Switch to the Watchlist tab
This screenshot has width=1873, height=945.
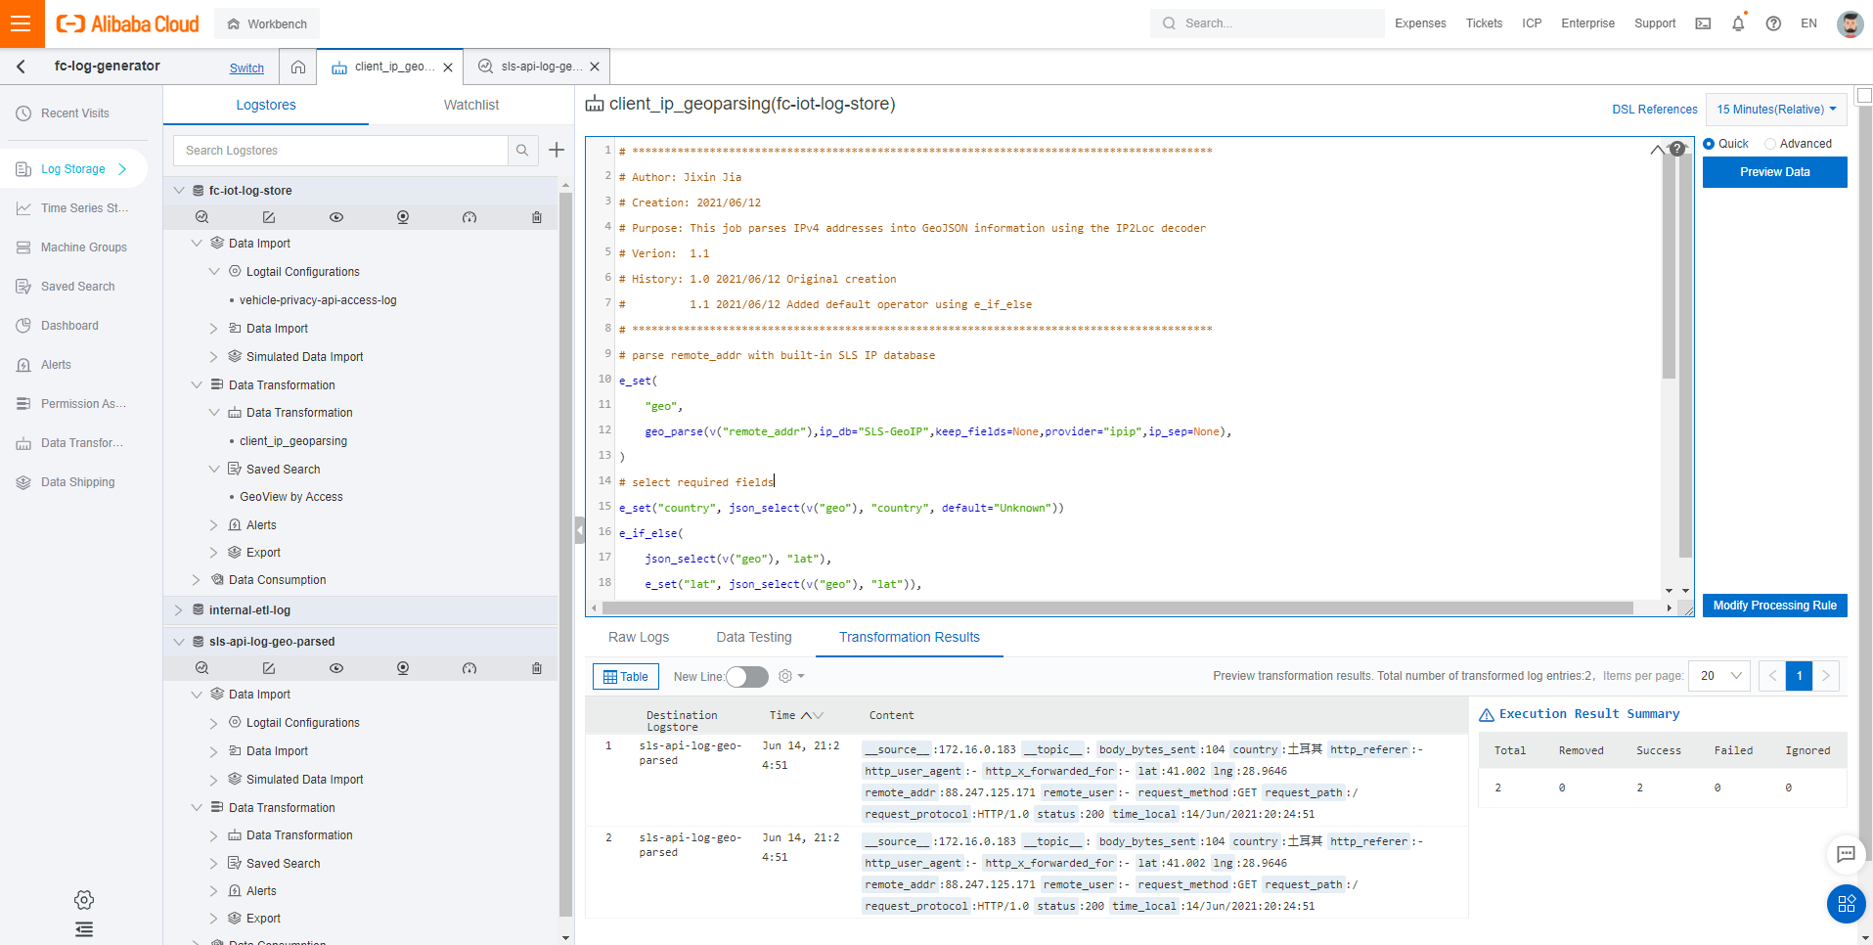coord(471,105)
